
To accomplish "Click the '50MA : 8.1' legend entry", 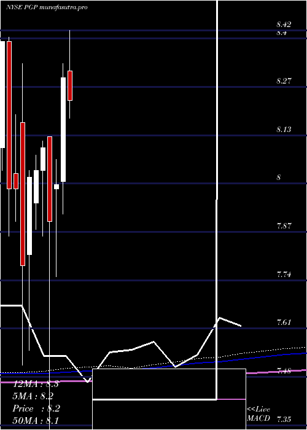I will tap(36, 421).
